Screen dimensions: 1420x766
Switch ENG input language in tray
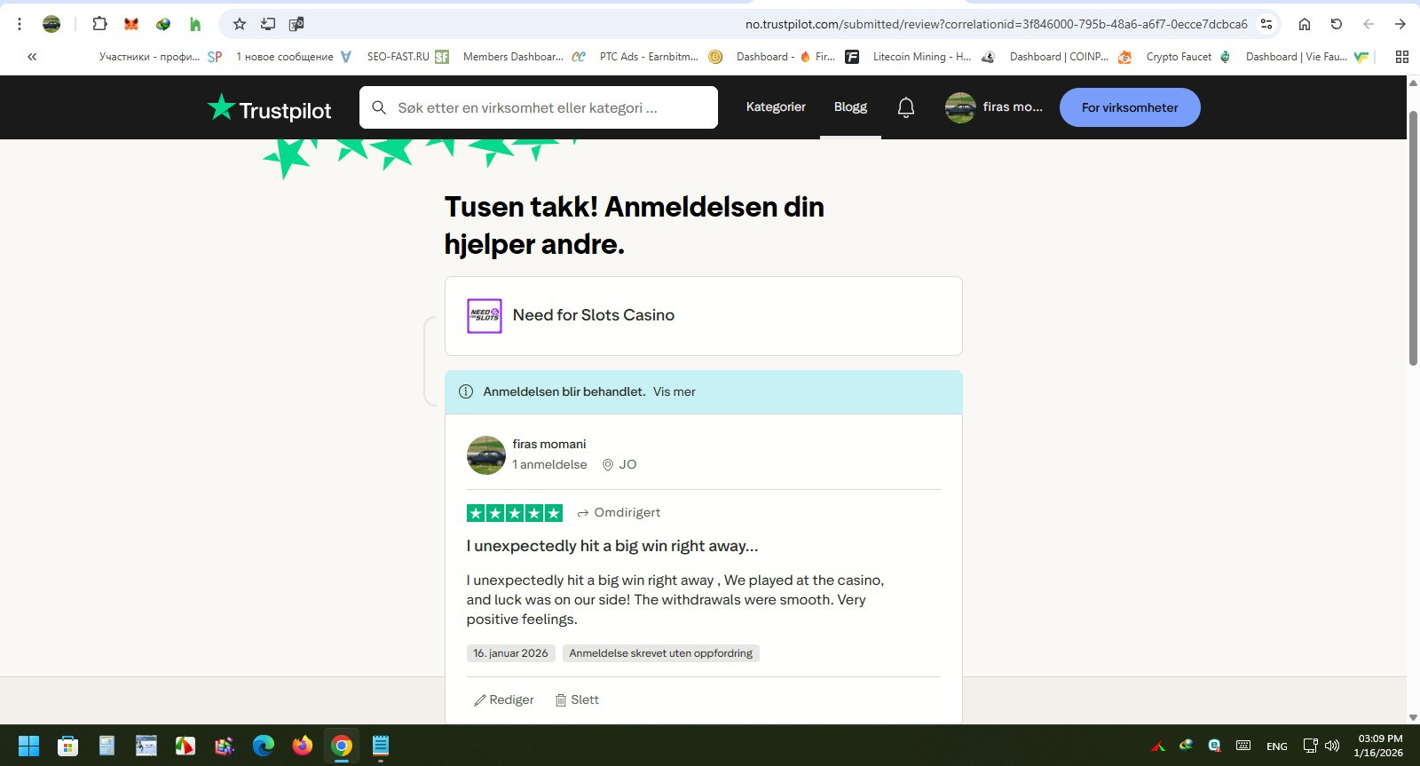tap(1277, 746)
